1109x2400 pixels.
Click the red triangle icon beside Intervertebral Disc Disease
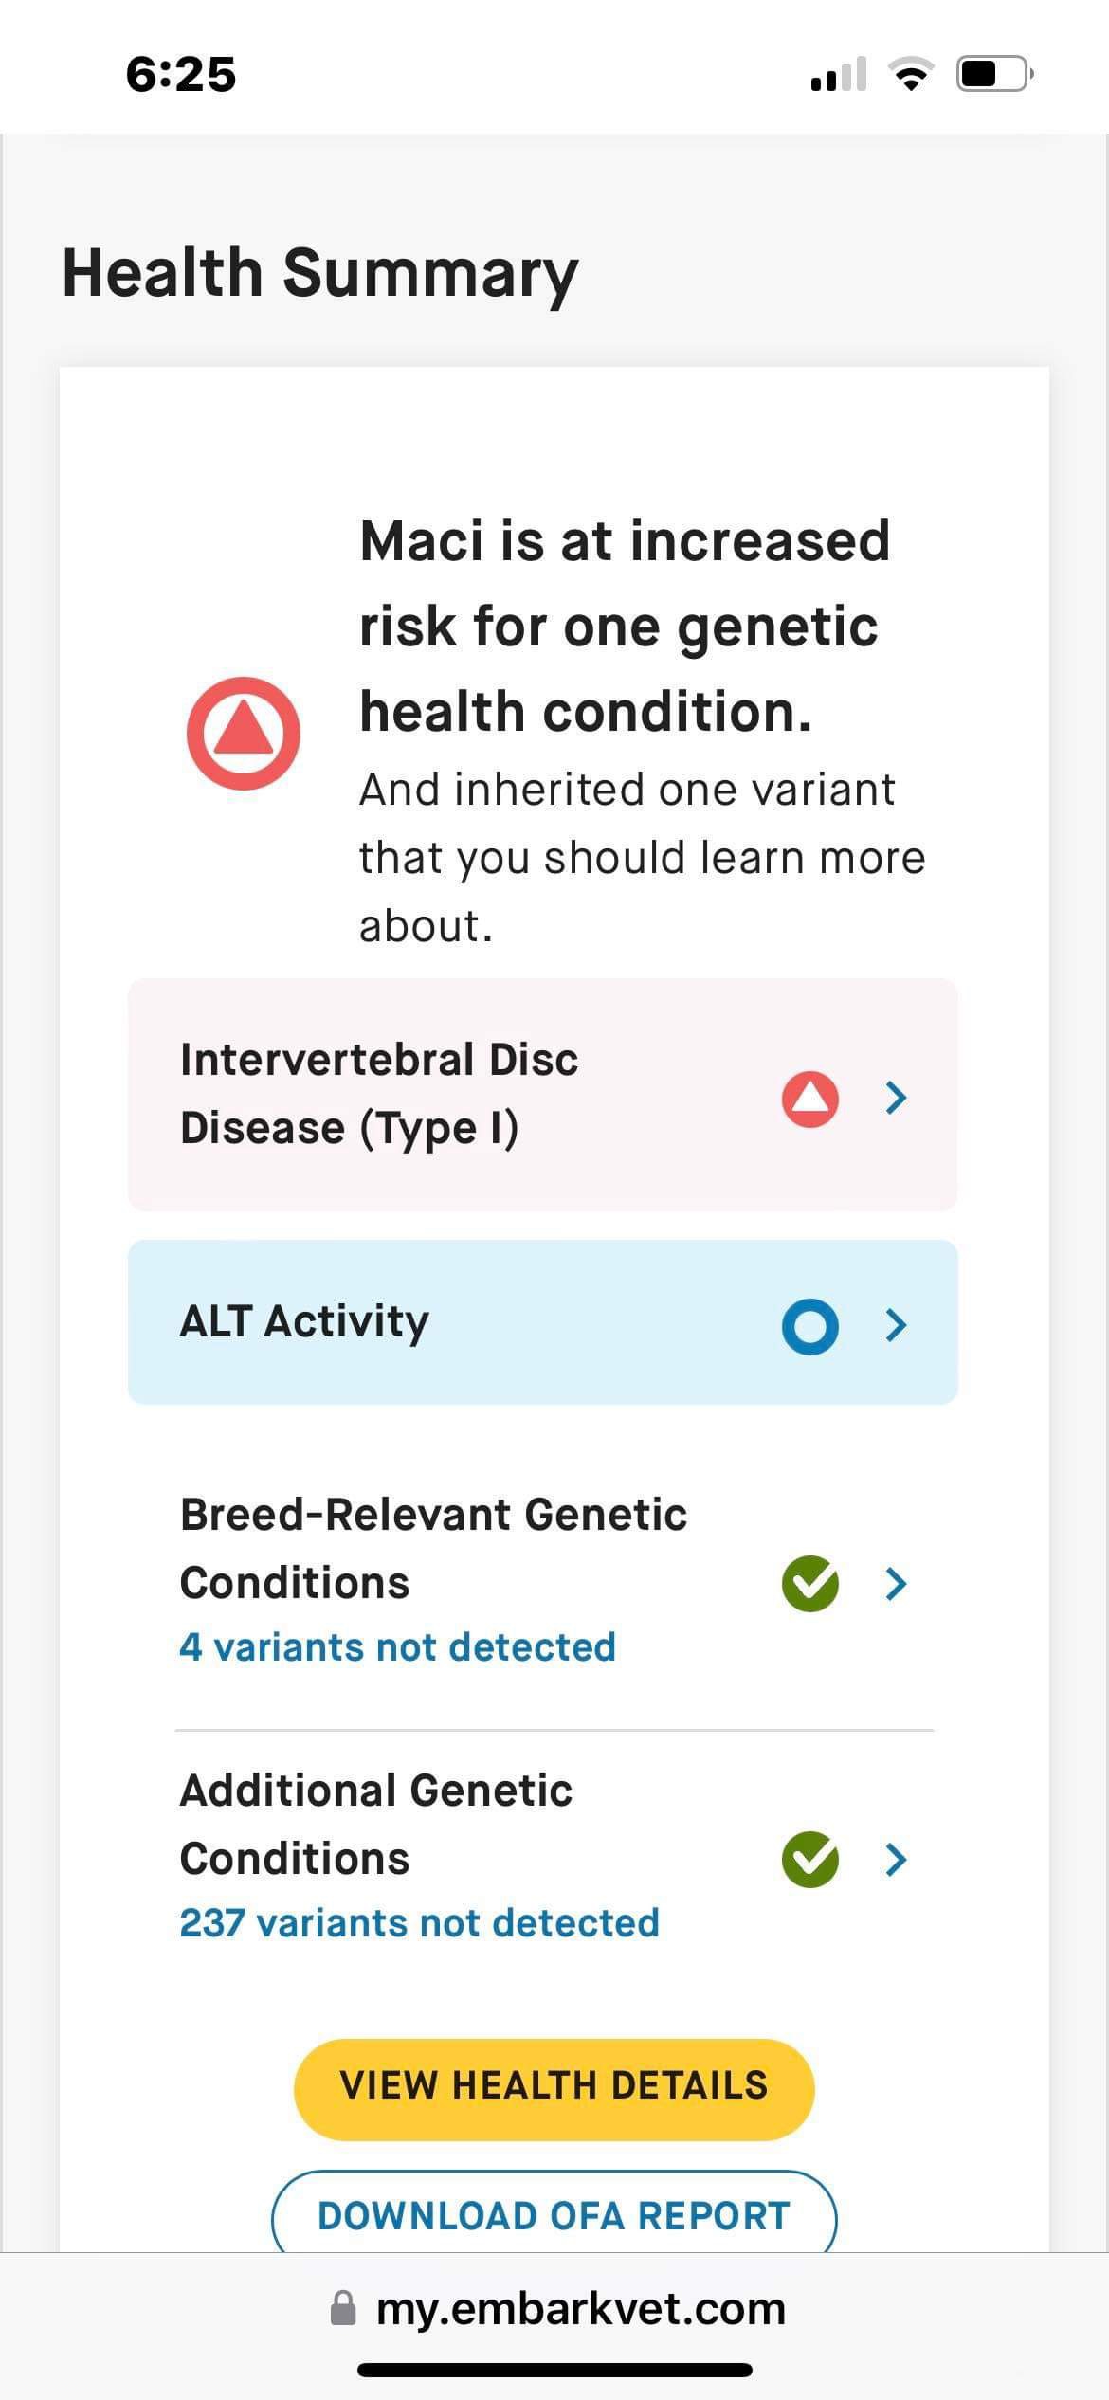tap(809, 1099)
